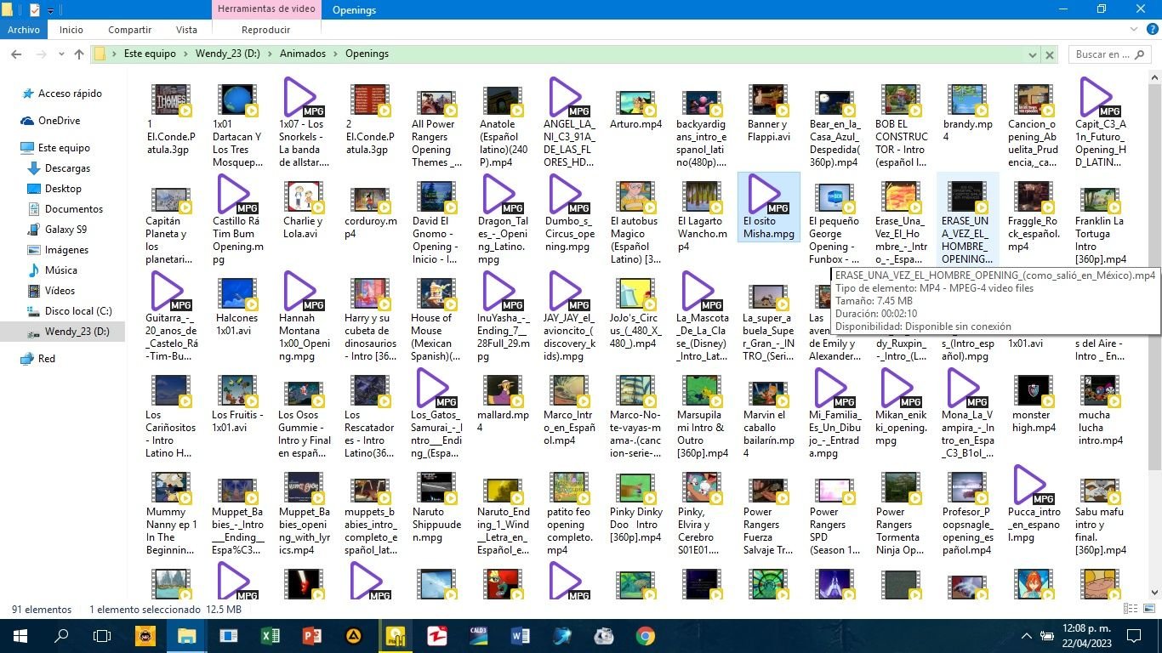Open Disco local (C:) in navigation pane
Viewport: 1162px width, 653px height.
pyautogui.click(x=78, y=311)
